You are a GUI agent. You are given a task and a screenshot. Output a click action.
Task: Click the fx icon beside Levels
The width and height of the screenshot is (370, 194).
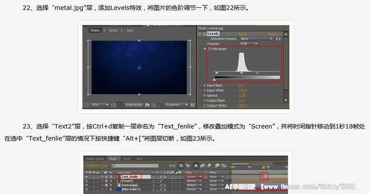point(205,33)
